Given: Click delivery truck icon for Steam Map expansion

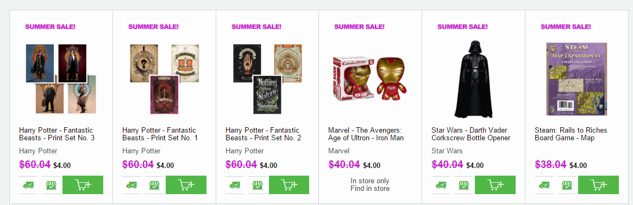Looking at the screenshot, I should [544, 185].
